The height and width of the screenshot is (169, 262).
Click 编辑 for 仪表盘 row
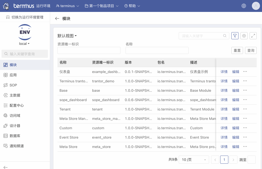[236, 72]
